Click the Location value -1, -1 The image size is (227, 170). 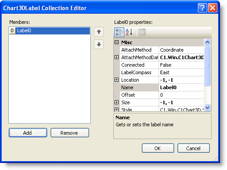(181, 80)
